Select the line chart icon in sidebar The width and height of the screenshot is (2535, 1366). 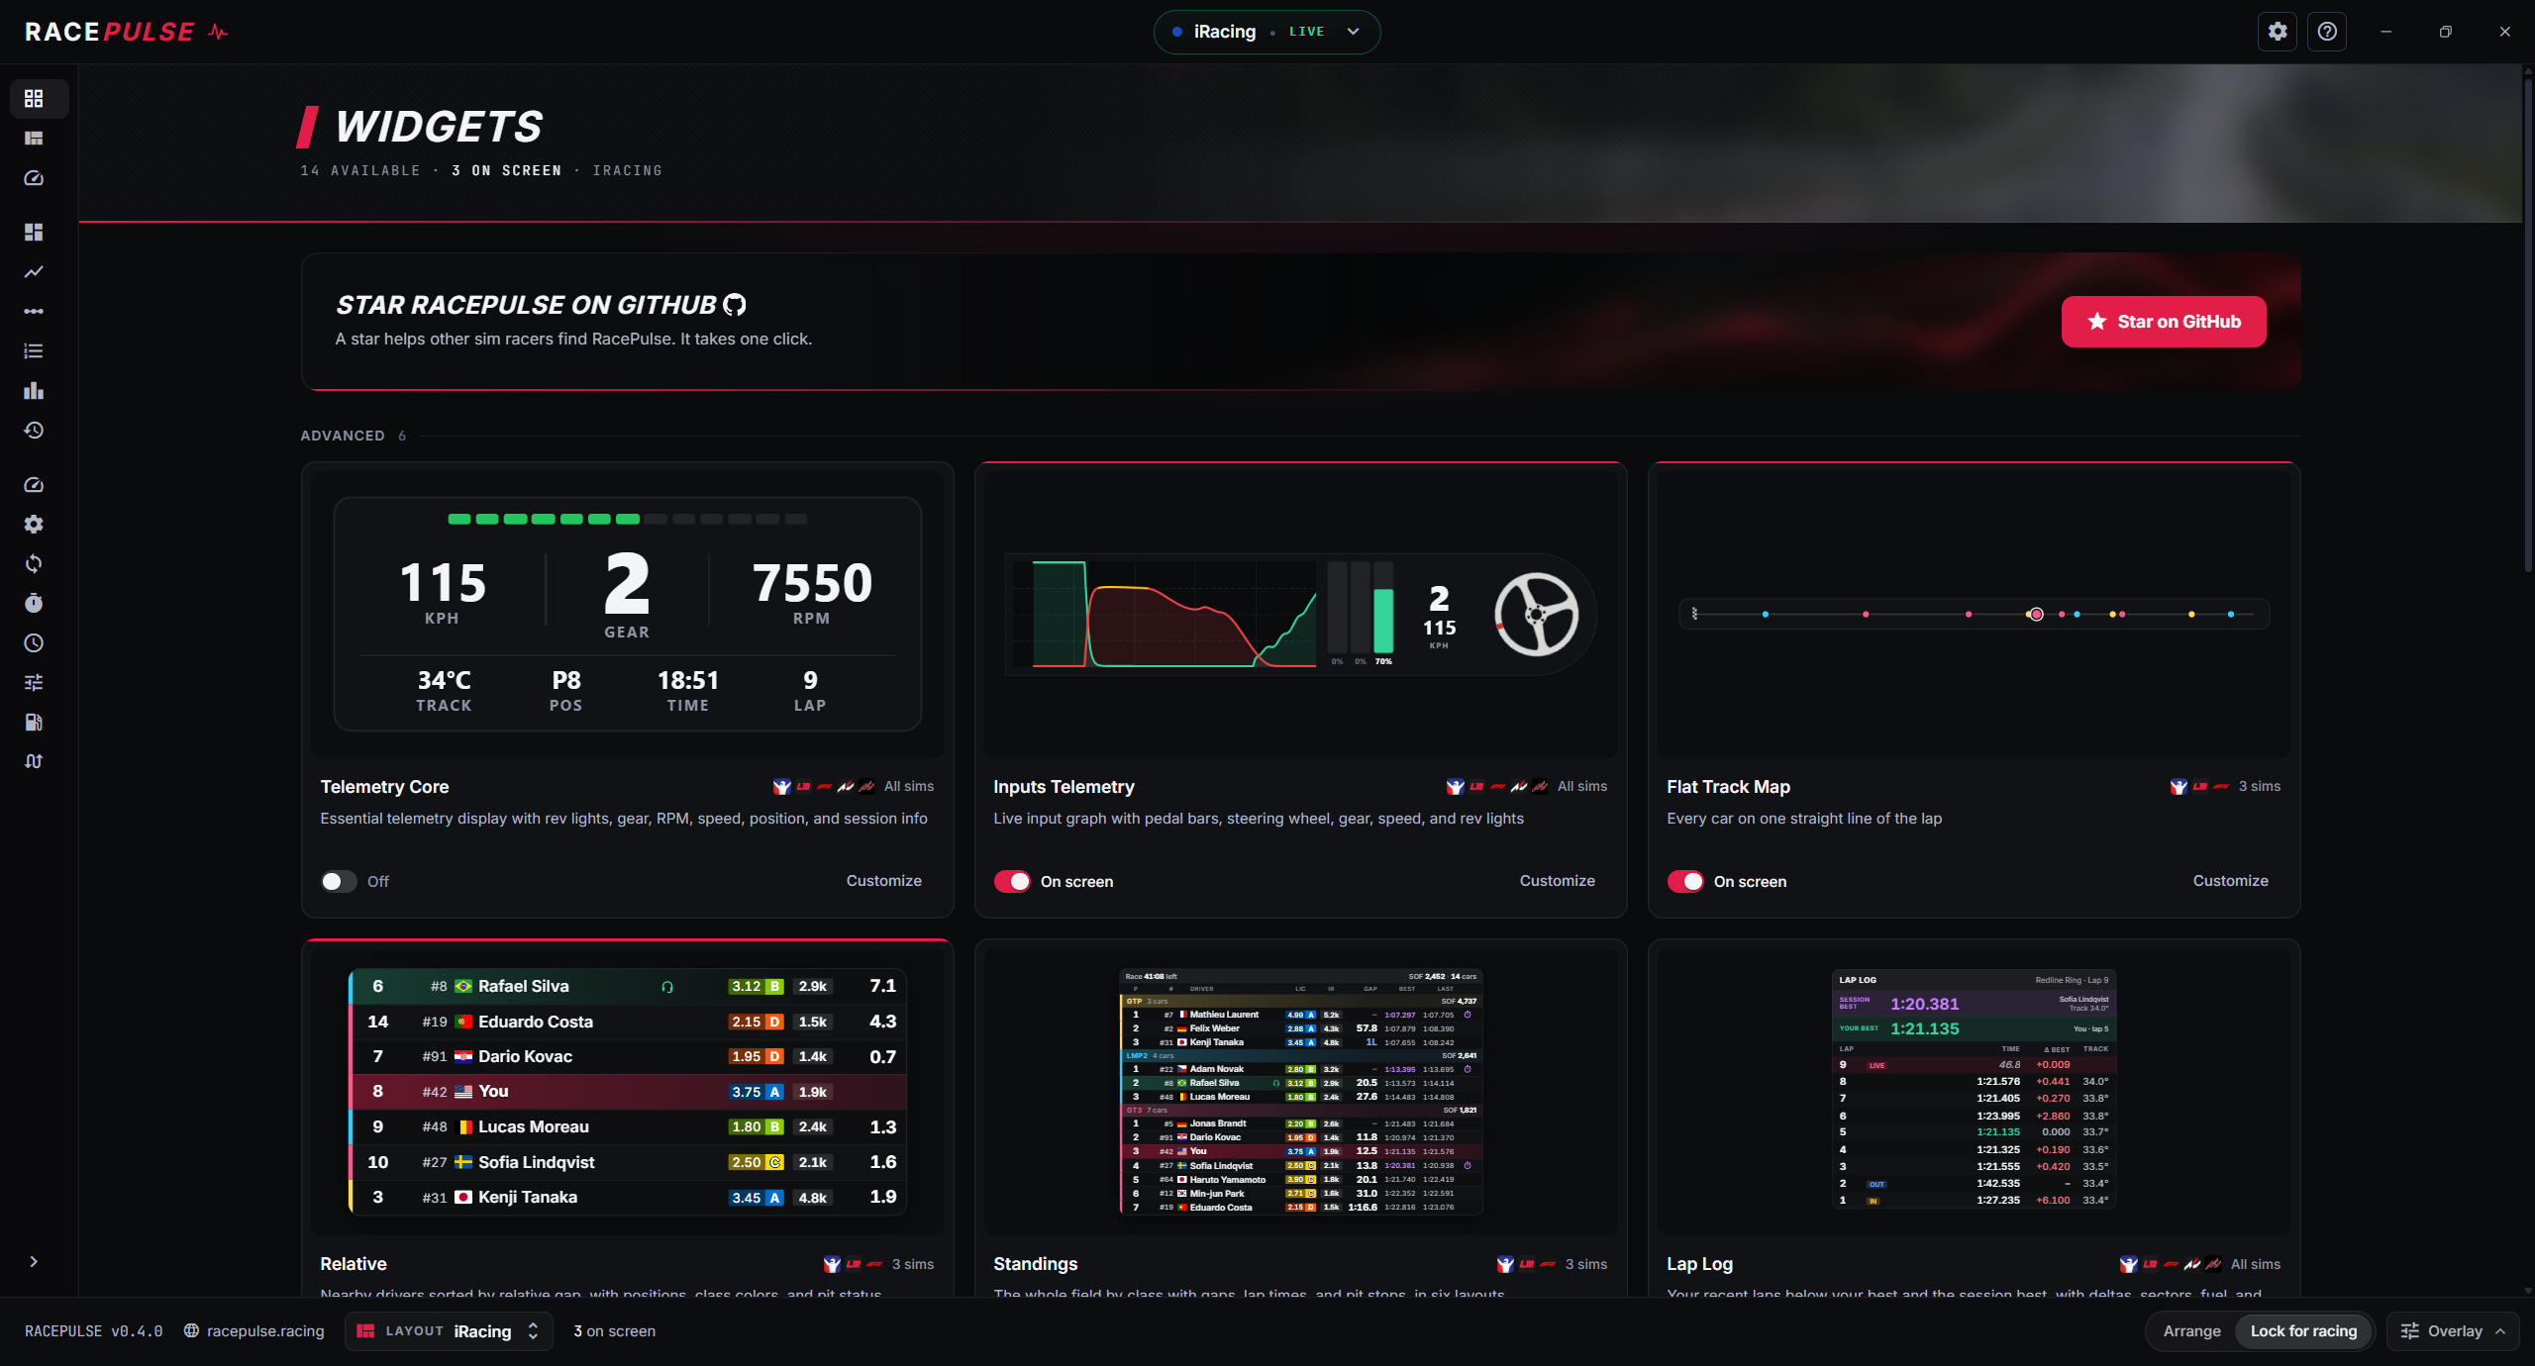tap(34, 271)
